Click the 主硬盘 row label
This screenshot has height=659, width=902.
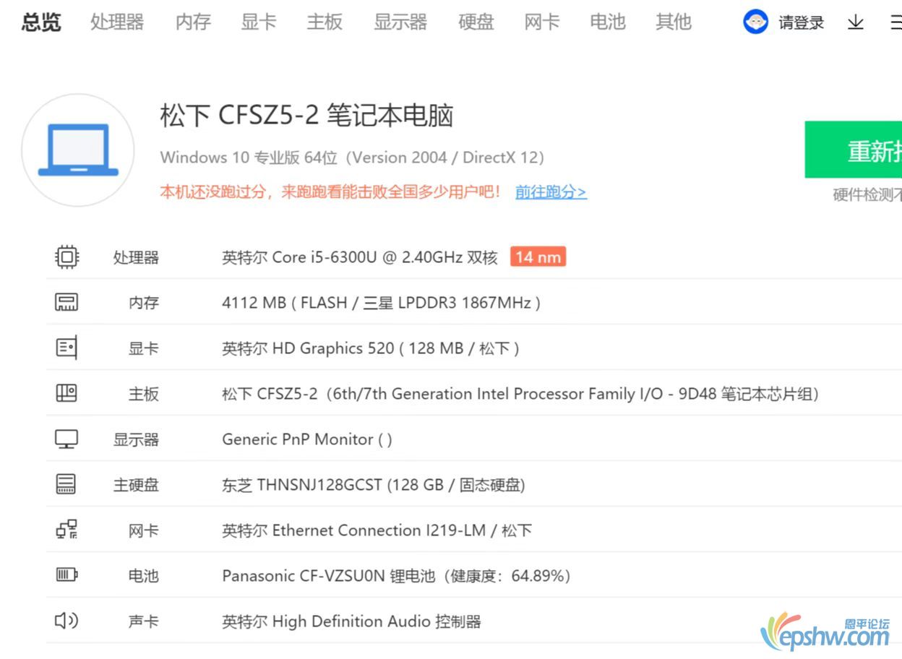[x=136, y=485]
